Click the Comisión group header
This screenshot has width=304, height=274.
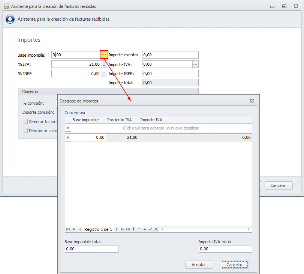click(x=108, y=92)
